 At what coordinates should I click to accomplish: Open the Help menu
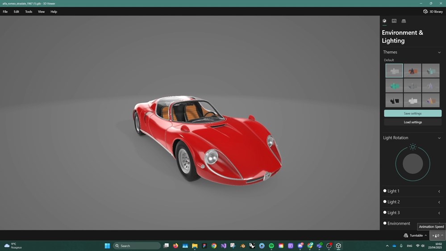click(x=54, y=12)
